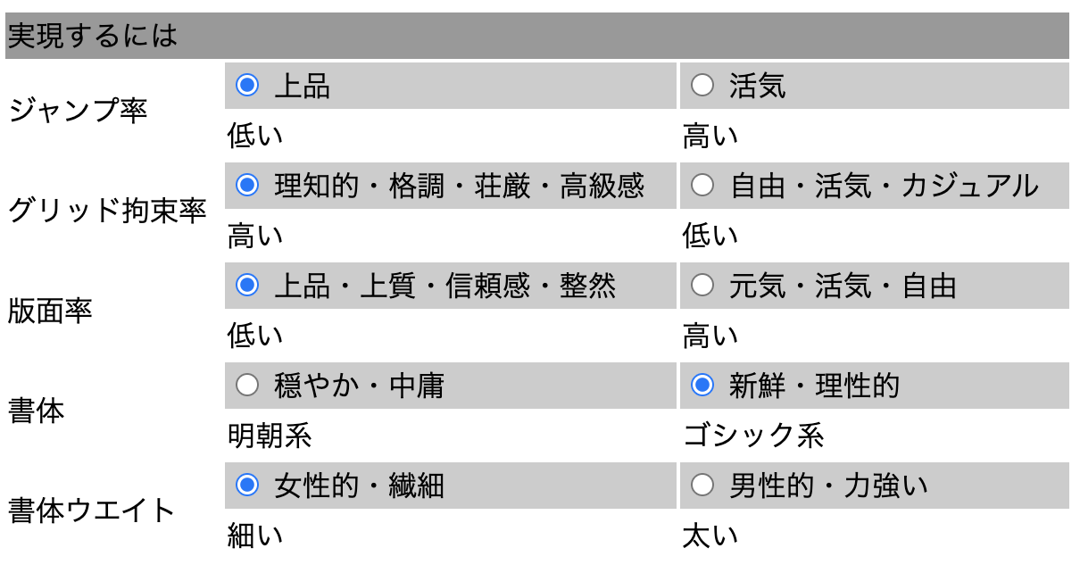Select the 活気 radio for ジャンプ率
1080x573 pixels.
702,86
